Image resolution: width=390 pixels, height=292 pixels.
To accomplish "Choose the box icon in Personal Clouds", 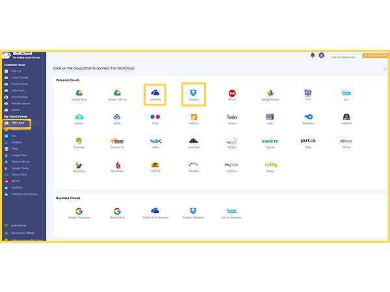I will [346, 95].
